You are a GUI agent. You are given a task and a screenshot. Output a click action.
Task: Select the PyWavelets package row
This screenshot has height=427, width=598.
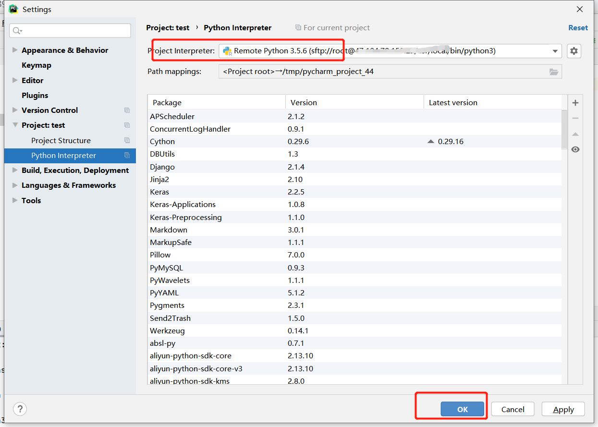pyautogui.click(x=354, y=280)
